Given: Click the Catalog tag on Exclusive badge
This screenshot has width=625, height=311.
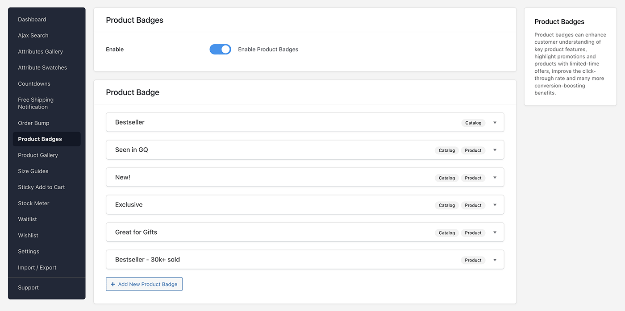Looking at the screenshot, I should point(446,205).
